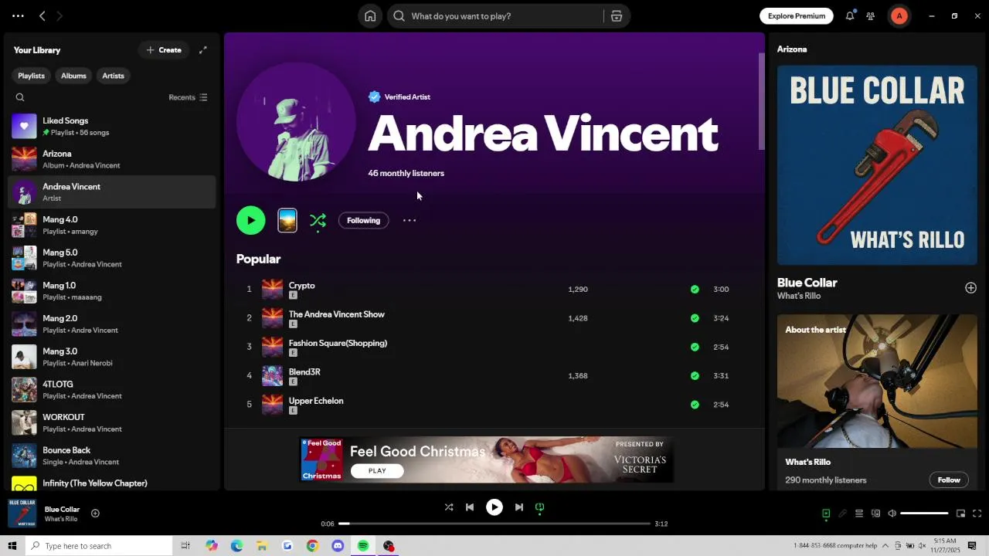This screenshot has height=556, width=989.
Task: Open What's Rillo artist link under Blue Collar
Action: (799, 297)
